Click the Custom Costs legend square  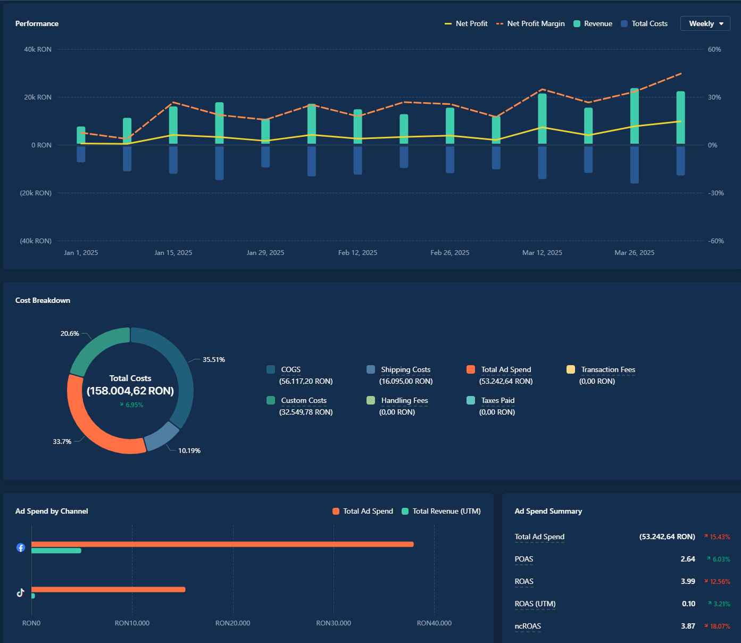271,400
